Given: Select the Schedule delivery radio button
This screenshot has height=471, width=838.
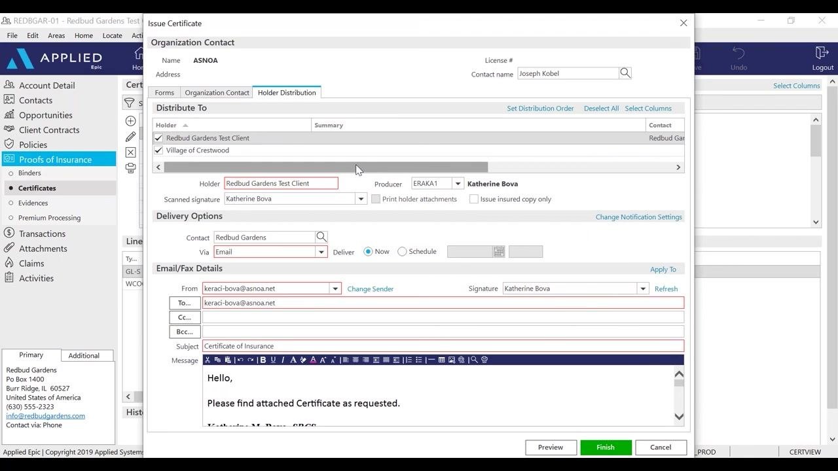Looking at the screenshot, I should point(402,252).
